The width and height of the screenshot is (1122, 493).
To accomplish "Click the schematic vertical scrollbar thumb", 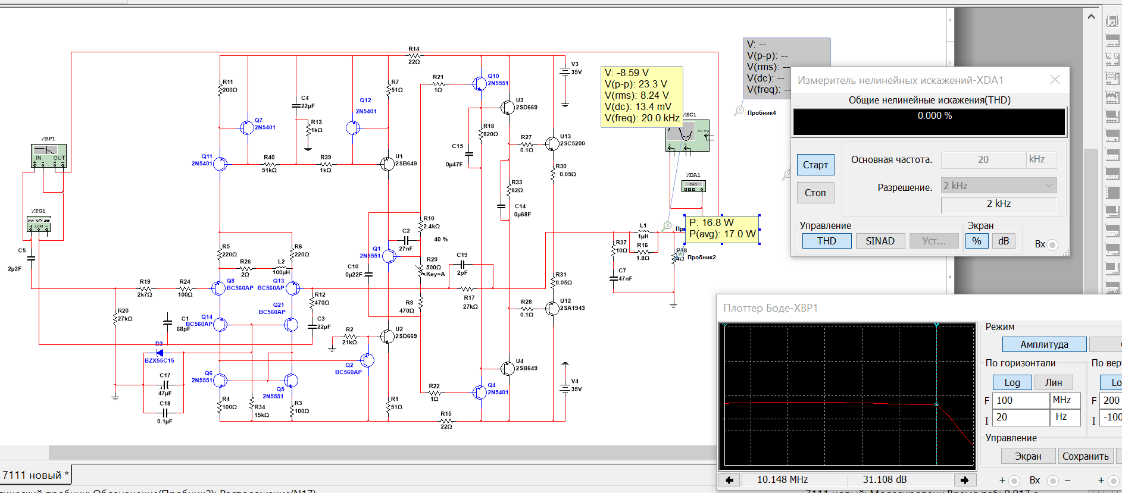I will click(x=1091, y=220).
